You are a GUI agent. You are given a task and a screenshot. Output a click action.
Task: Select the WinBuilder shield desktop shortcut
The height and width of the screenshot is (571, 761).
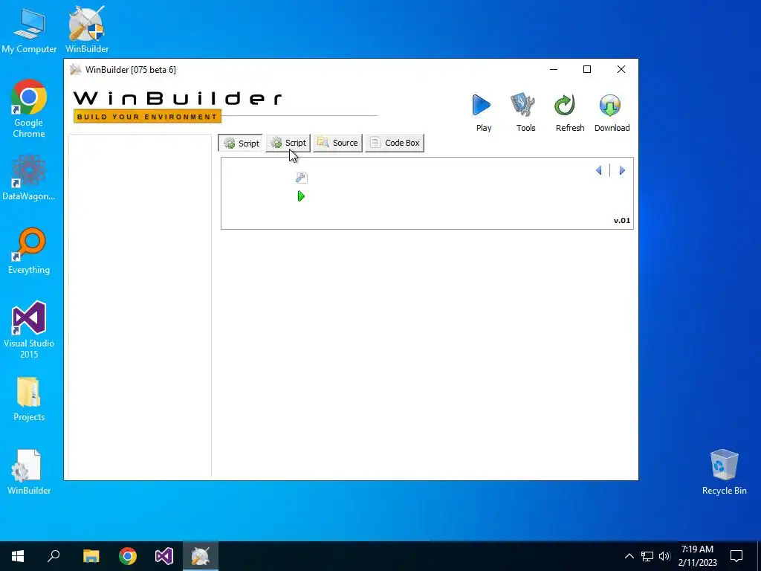(87, 30)
